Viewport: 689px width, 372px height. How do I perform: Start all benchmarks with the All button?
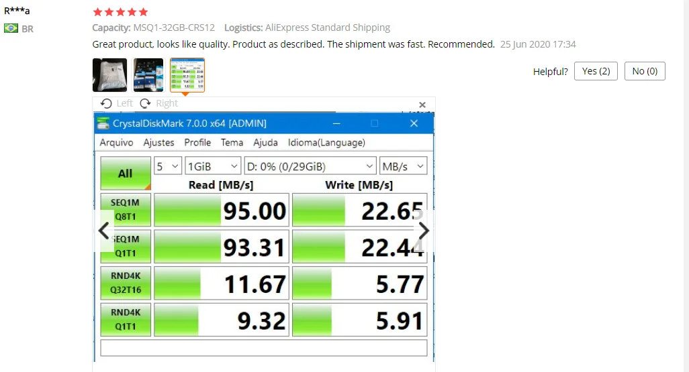click(126, 174)
